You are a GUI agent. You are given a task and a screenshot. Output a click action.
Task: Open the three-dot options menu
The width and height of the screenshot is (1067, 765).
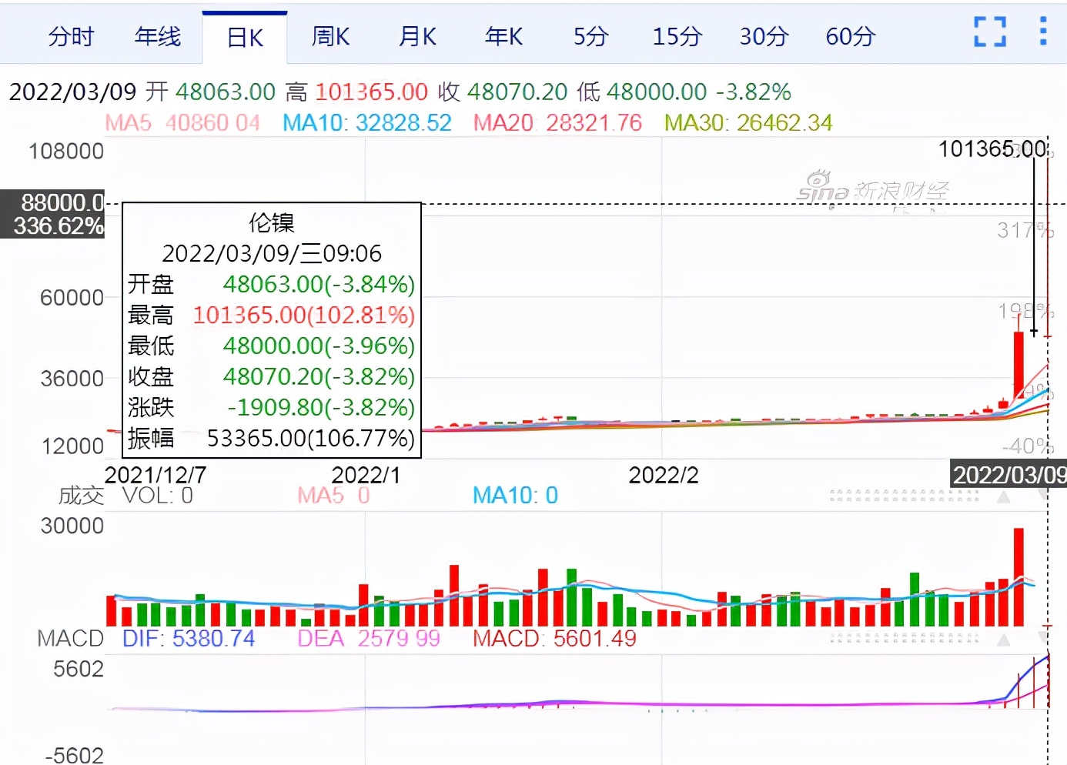[x=1044, y=32]
